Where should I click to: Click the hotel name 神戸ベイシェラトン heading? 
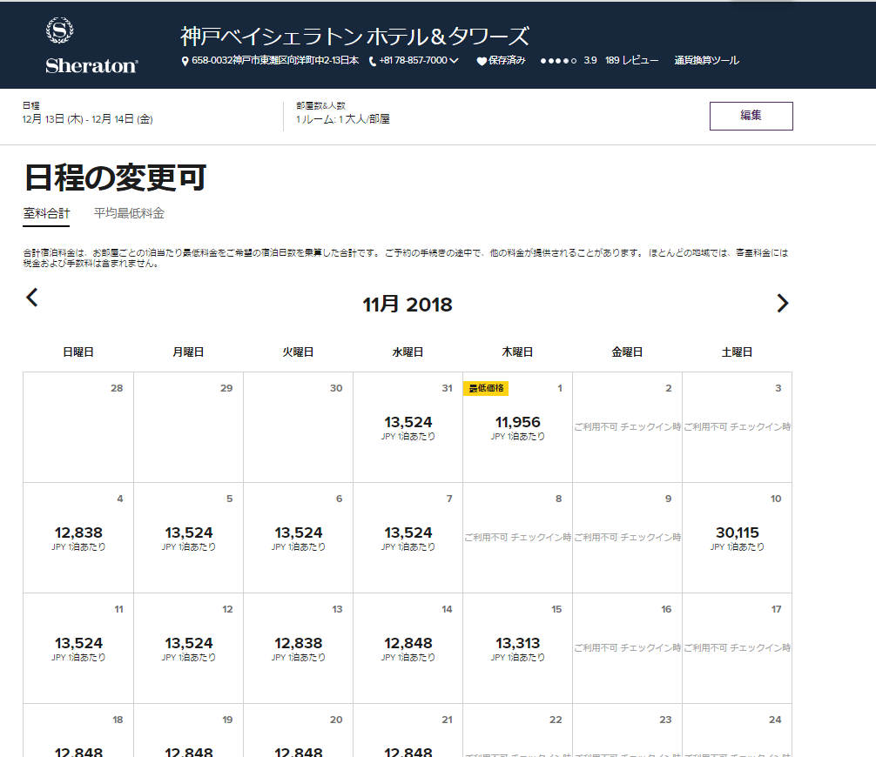pyautogui.click(x=354, y=37)
